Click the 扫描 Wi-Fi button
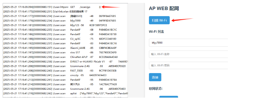The height and width of the screenshot is (100, 262). 159,20
